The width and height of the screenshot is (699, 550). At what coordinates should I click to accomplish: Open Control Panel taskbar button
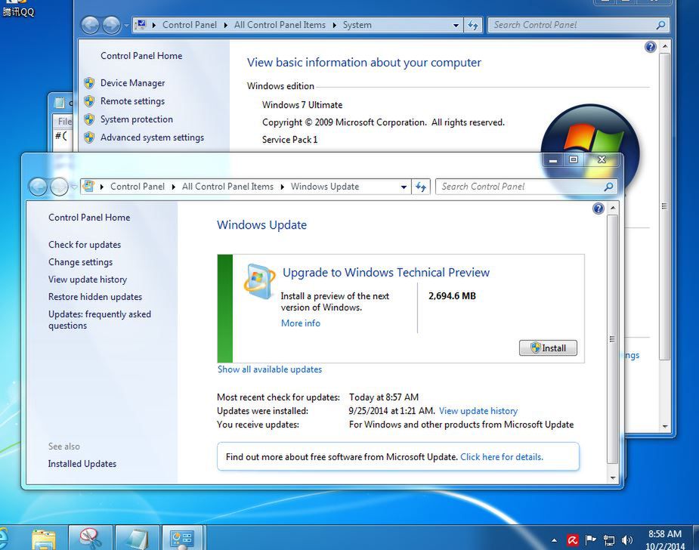[x=182, y=538]
